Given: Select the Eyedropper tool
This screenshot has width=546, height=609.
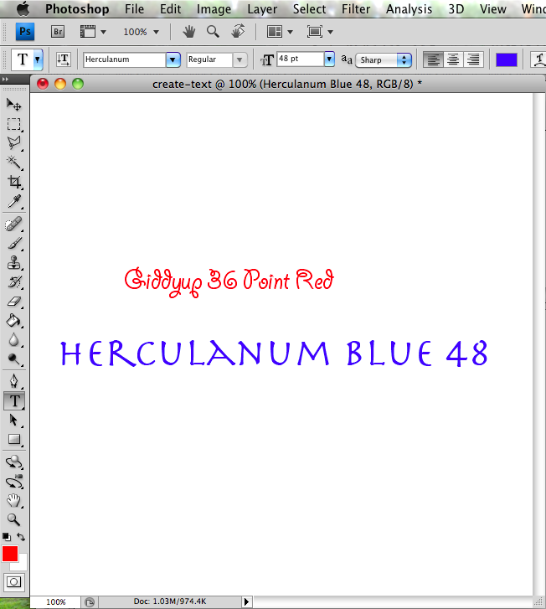Looking at the screenshot, I should (x=14, y=201).
